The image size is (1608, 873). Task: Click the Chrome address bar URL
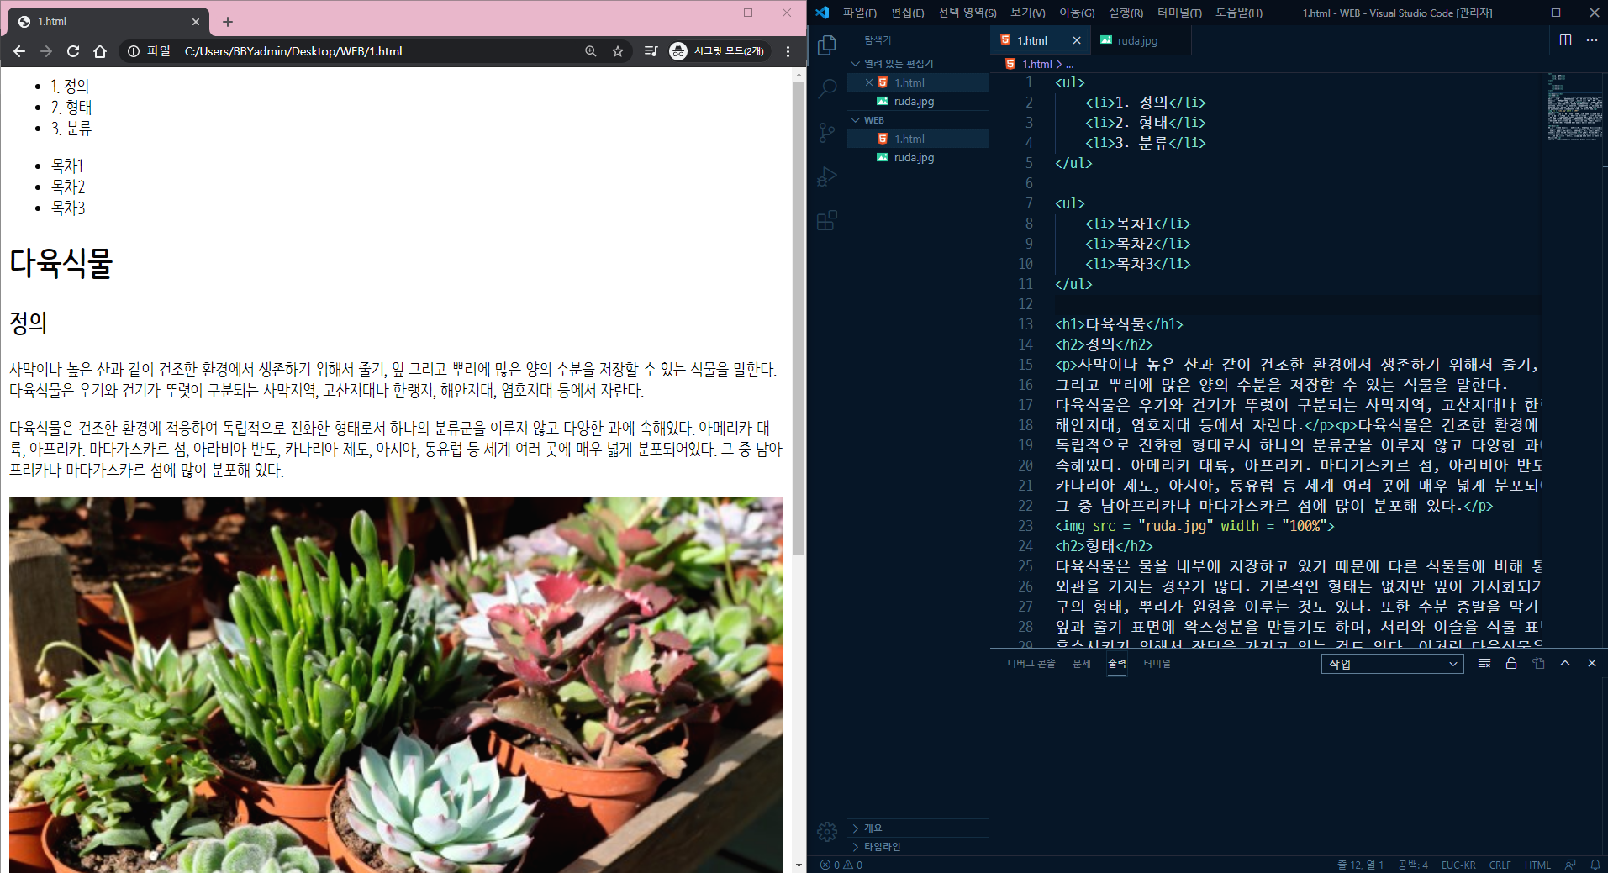point(293,51)
